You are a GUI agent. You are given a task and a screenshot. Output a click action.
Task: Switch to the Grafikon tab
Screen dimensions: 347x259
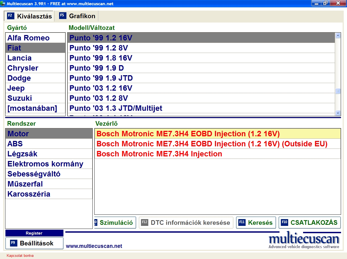[x=77, y=16]
